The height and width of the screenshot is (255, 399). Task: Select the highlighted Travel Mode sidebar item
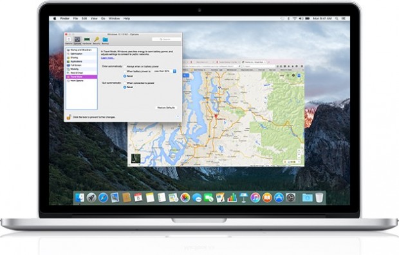click(82, 77)
